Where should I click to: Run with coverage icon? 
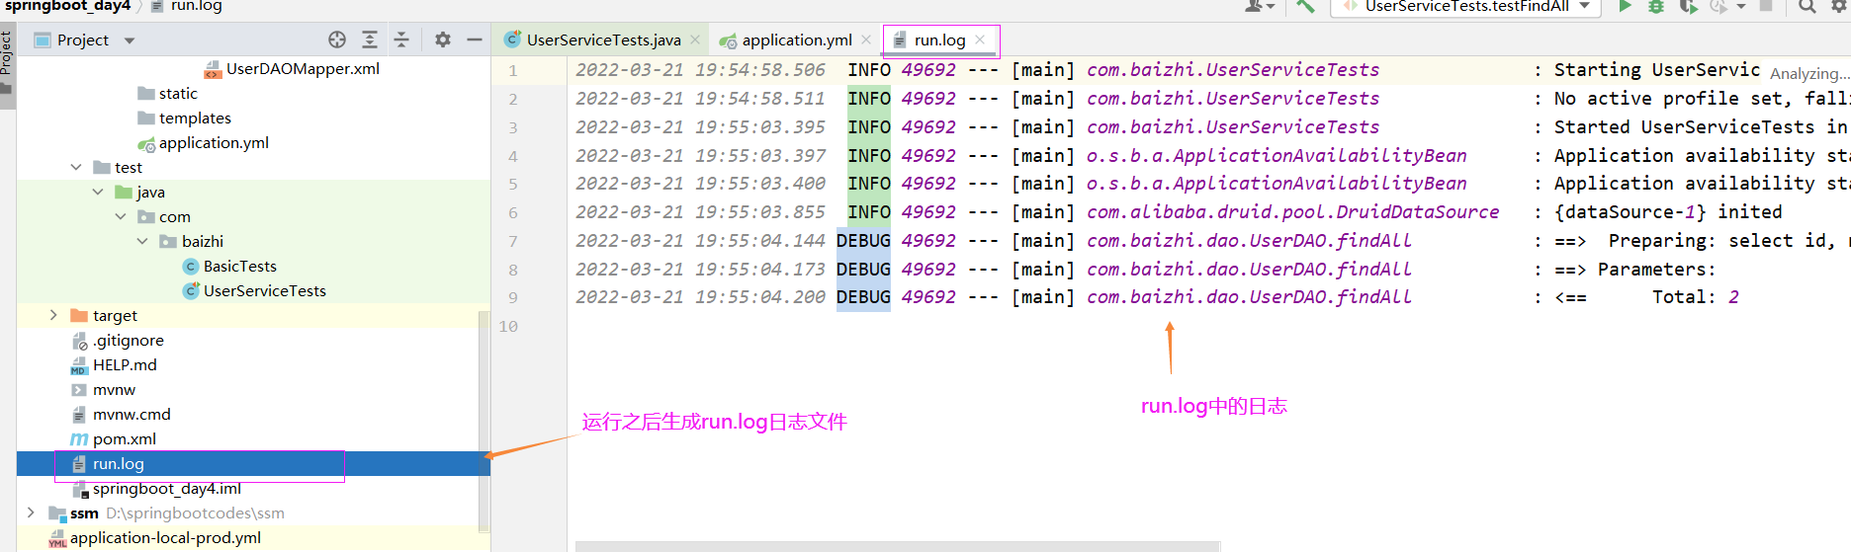[x=1689, y=6]
